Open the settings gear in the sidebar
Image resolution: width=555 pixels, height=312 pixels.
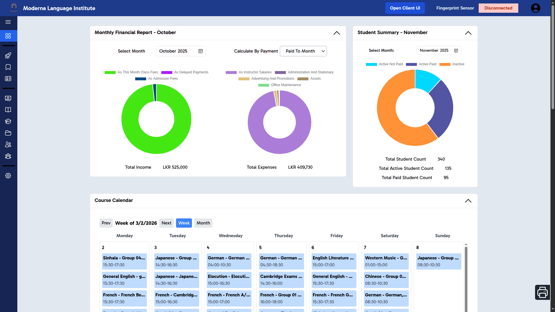click(x=8, y=176)
